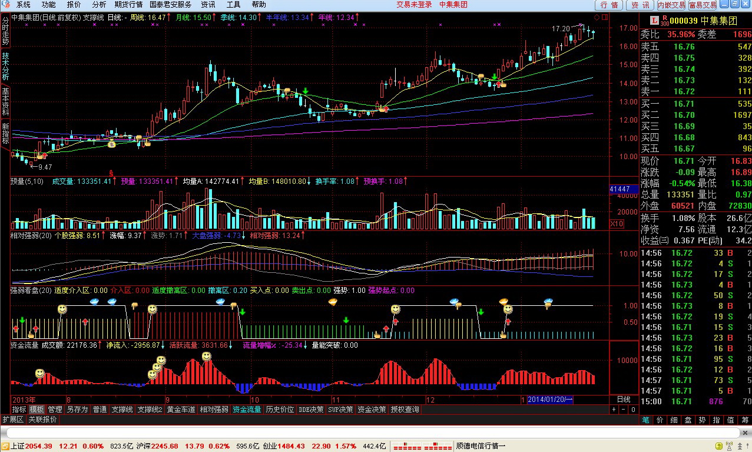
Task: Click the 日线 period label below chart
Action: [623, 400]
